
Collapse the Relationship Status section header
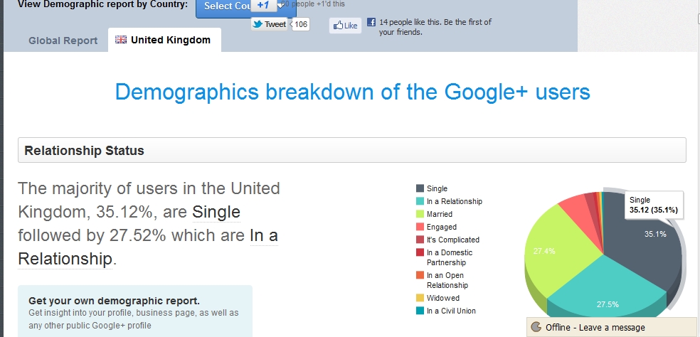tap(352, 151)
